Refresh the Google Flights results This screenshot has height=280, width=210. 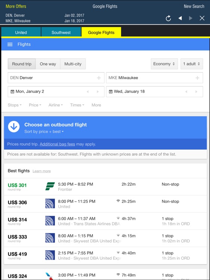(168, 18)
